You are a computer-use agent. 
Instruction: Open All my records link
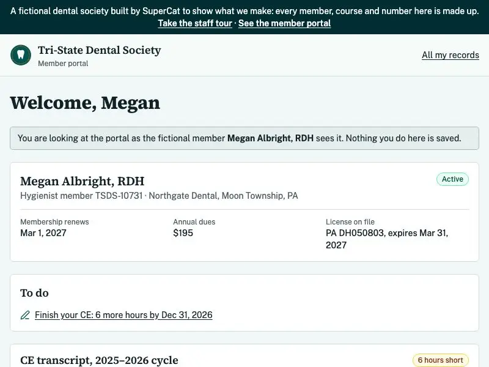click(x=450, y=55)
